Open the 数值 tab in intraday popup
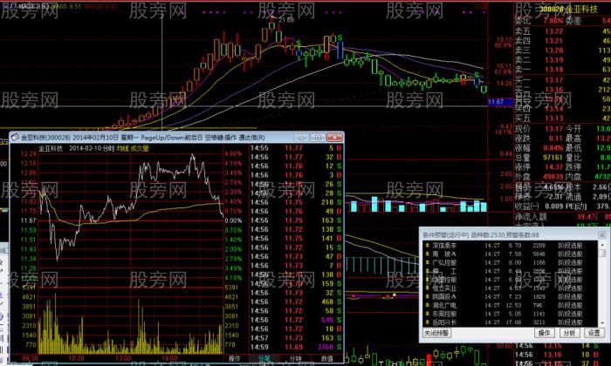611x366 pixels. pos(326,359)
